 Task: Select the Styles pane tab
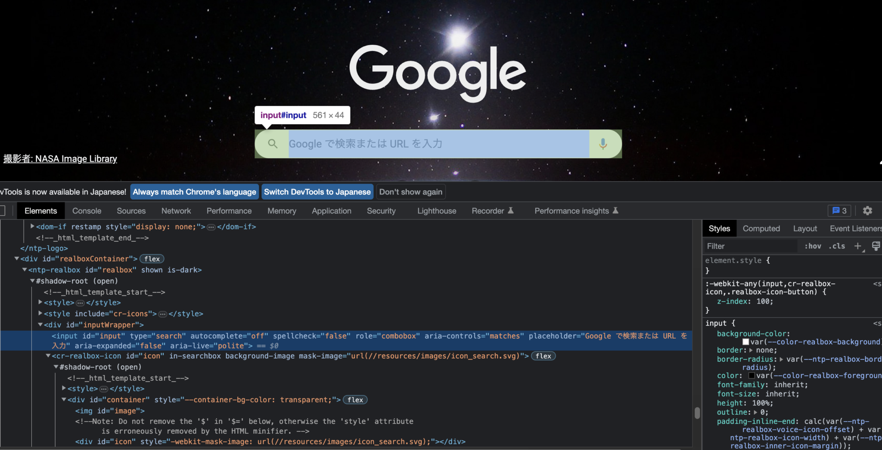pos(719,228)
